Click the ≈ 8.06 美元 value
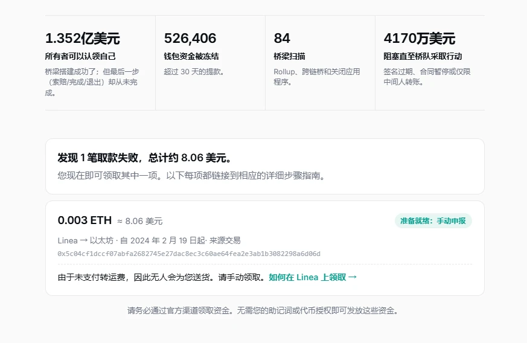Image resolution: width=527 pixels, height=343 pixels. (140, 221)
